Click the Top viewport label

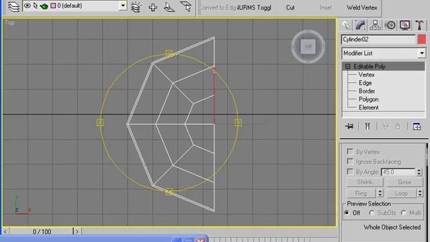tap(9, 23)
